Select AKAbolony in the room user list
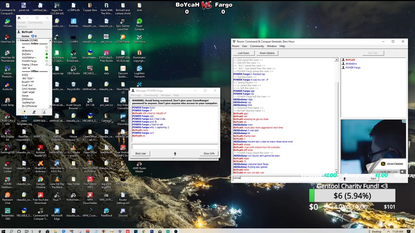This screenshot has height=233, width=415. [x=351, y=64]
